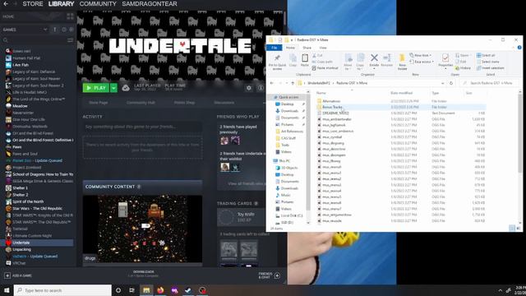This screenshot has width=526, height=296.
Task: Select Music under This PC
Action: pyautogui.click(x=285, y=195)
